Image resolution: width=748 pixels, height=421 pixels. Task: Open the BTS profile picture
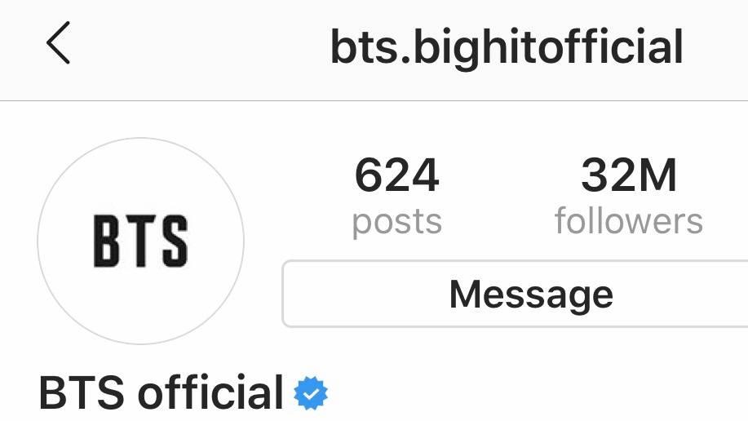[x=141, y=241]
